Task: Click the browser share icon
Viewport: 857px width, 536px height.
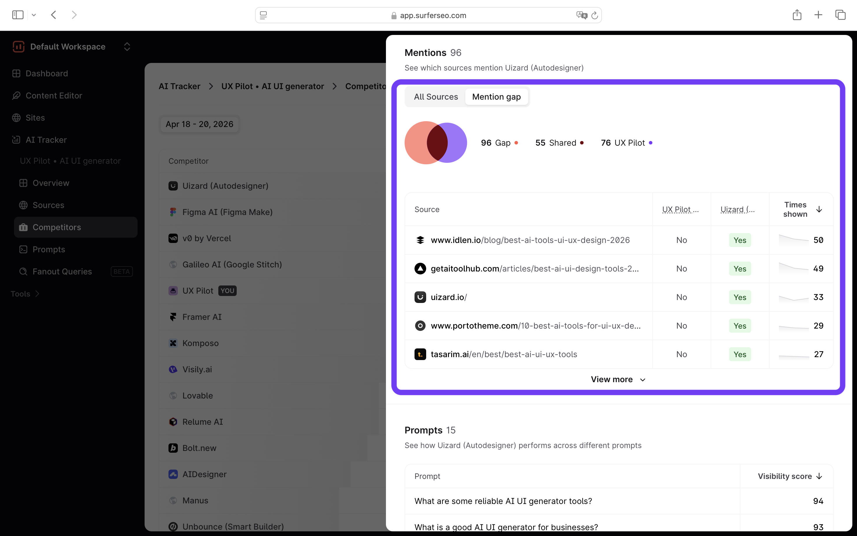Action: 797,15
